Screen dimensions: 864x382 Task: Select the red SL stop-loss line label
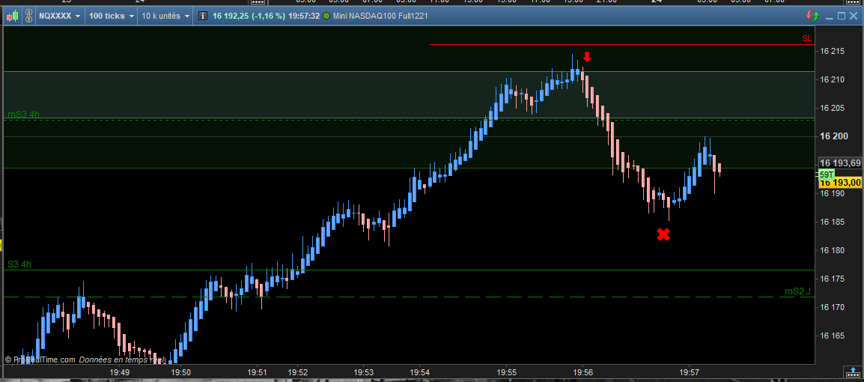[806, 38]
